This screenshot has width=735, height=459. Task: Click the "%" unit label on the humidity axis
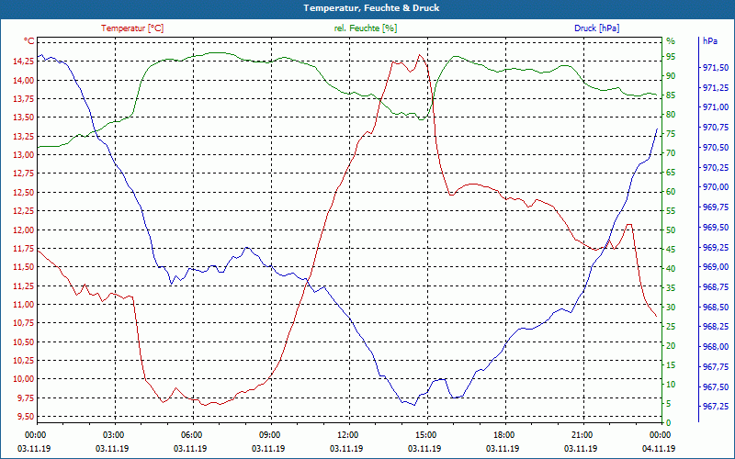[x=671, y=41]
